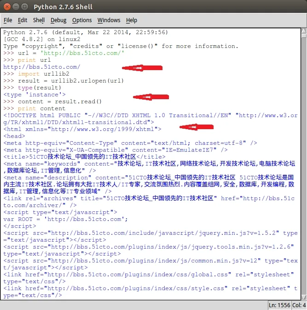Click the 'X-UA-Compatible' meta line
The image size is (307, 310).
coord(116,150)
